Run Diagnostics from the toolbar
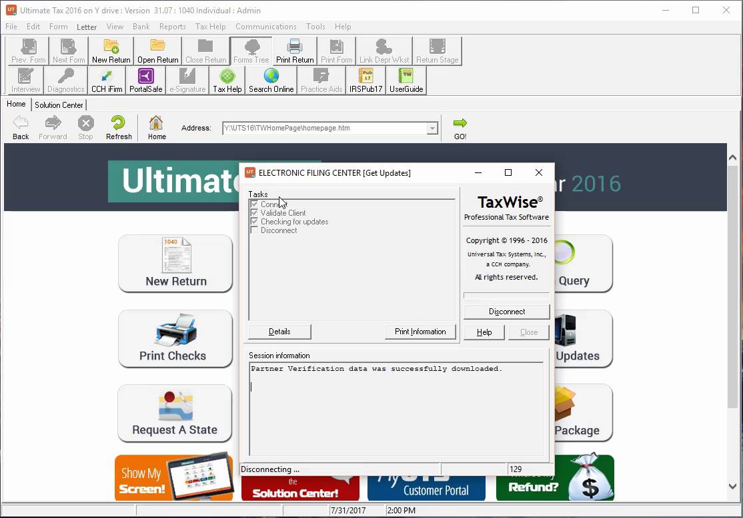The width and height of the screenshot is (743, 518). pos(66,81)
